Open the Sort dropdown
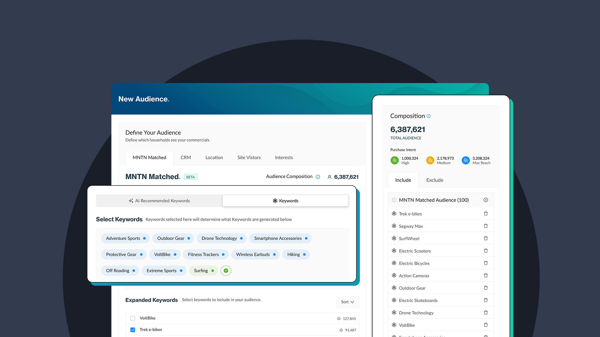 (x=347, y=302)
